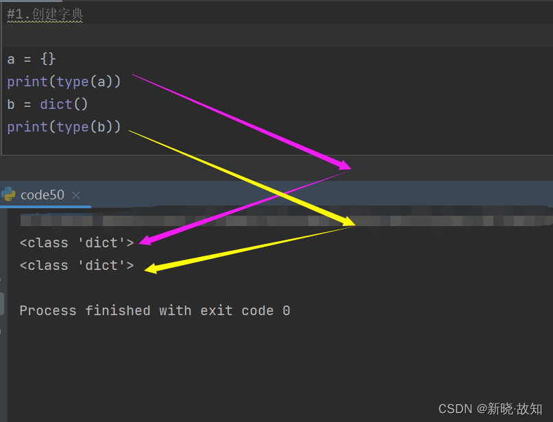Click the CSDN @新晓·故知 watermark
This screenshot has width=553, height=422.
[490, 409]
